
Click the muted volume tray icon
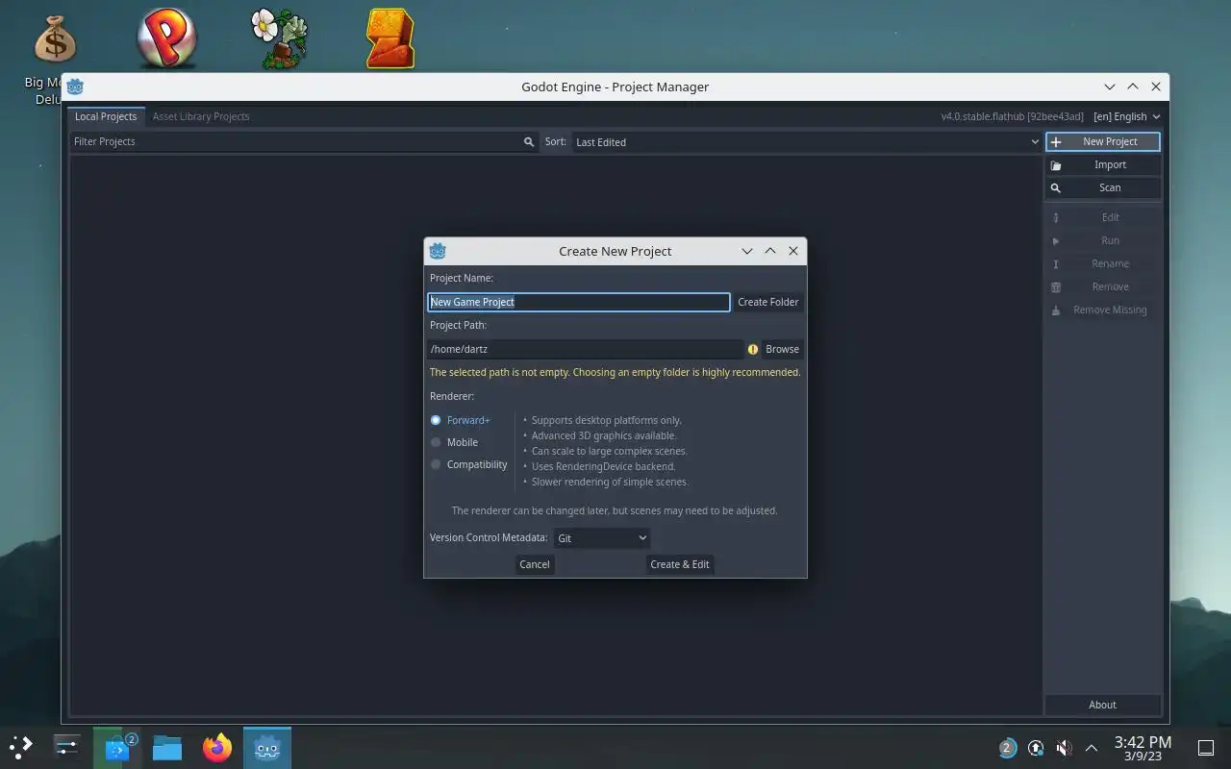tap(1064, 748)
